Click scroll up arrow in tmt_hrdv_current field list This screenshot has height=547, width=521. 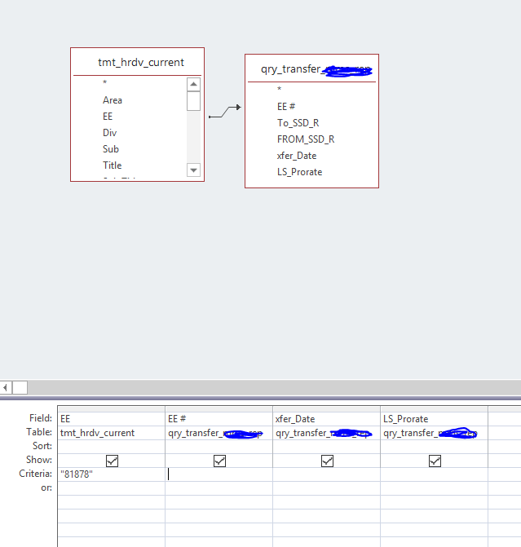(x=193, y=85)
